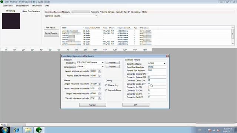This screenshot has height=133, width=237.
Task: Show hidden tray icons arrow
Action: click(205, 130)
